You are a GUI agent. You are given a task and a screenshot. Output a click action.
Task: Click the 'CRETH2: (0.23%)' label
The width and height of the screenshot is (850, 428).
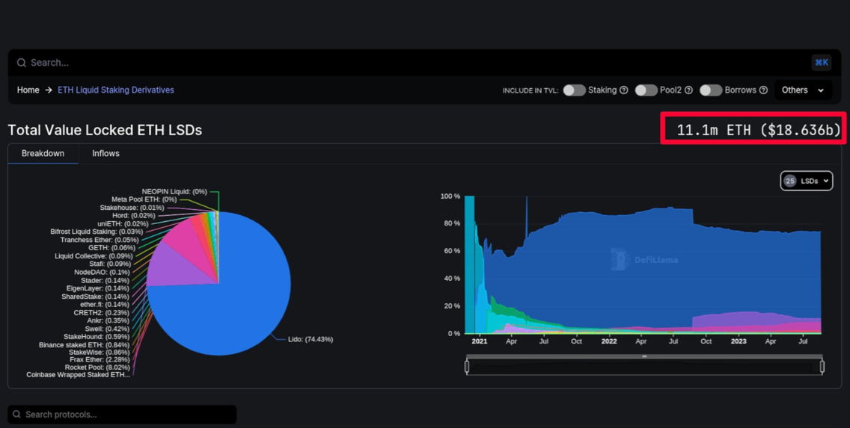(x=102, y=313)
